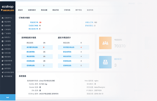Open the 未确认订单 link
This screenshot has width=157, height=101.
click(x=89, y=22)
